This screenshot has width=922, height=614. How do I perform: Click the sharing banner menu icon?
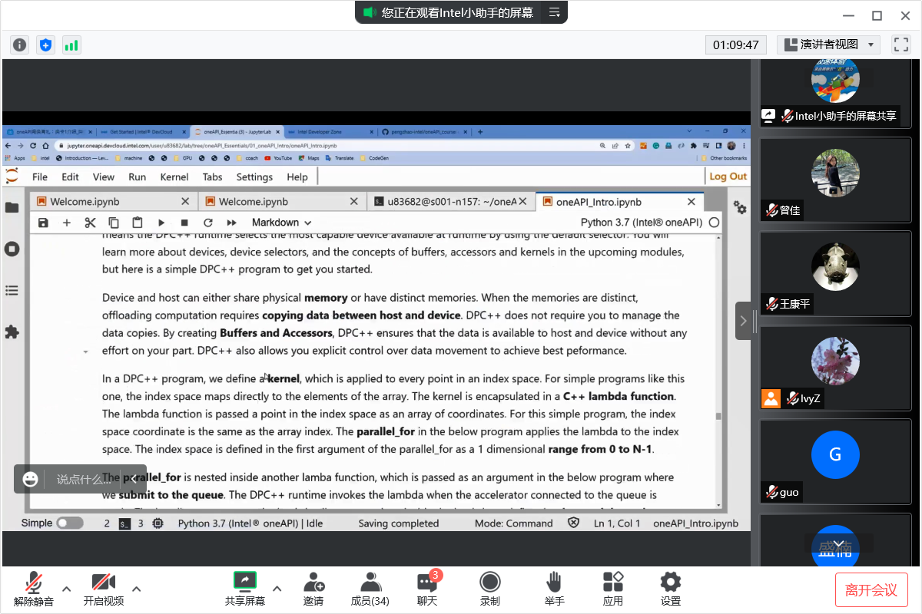point(554,12)
